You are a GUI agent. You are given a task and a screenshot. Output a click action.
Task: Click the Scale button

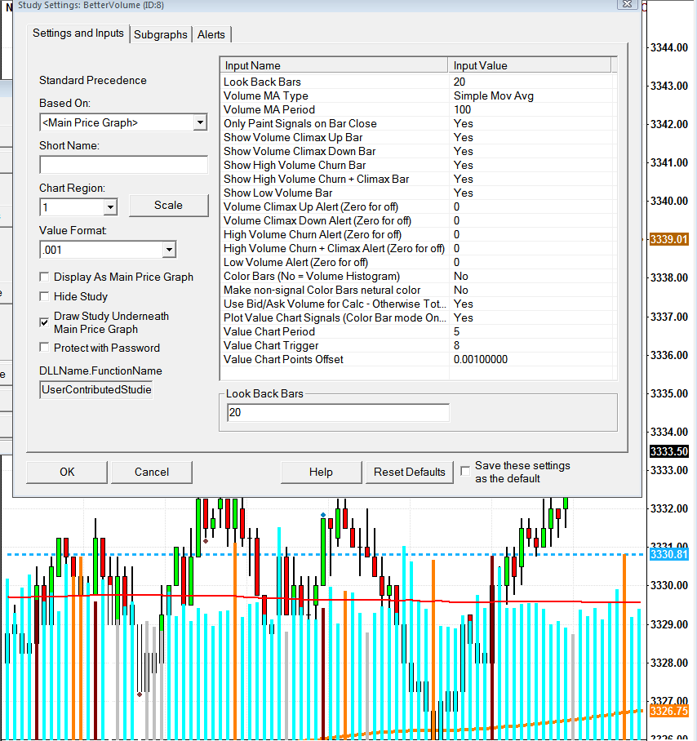point(168,205)
